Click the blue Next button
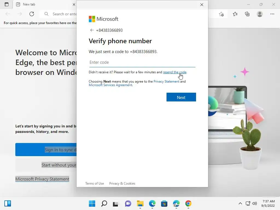This screenshot has height=210, width=280. click(181, 97)
